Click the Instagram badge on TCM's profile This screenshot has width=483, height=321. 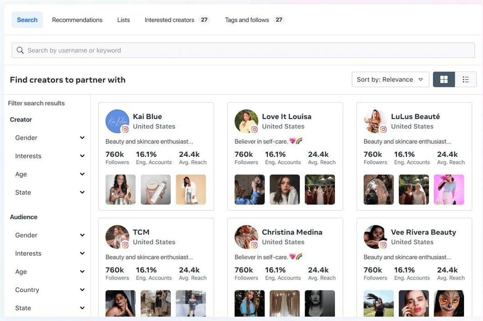tap(126, 245)
